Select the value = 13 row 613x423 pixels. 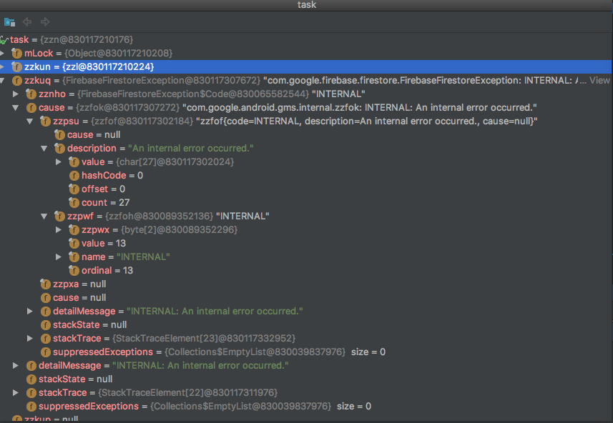pyautogui.click(x=306, y=244)
